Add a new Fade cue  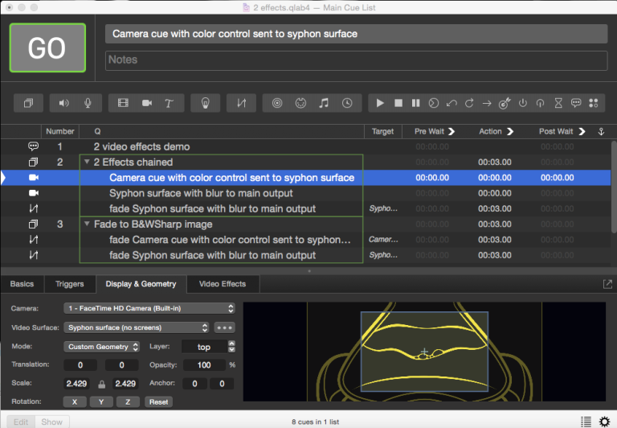pyautogui.click(x=241, y=103)
